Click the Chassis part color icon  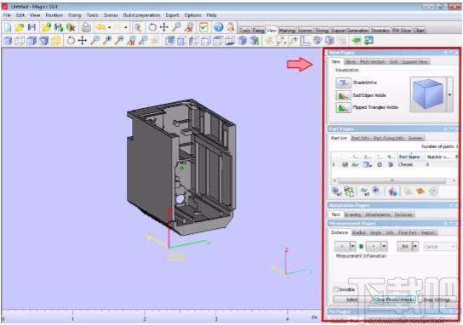coord(391,165)
